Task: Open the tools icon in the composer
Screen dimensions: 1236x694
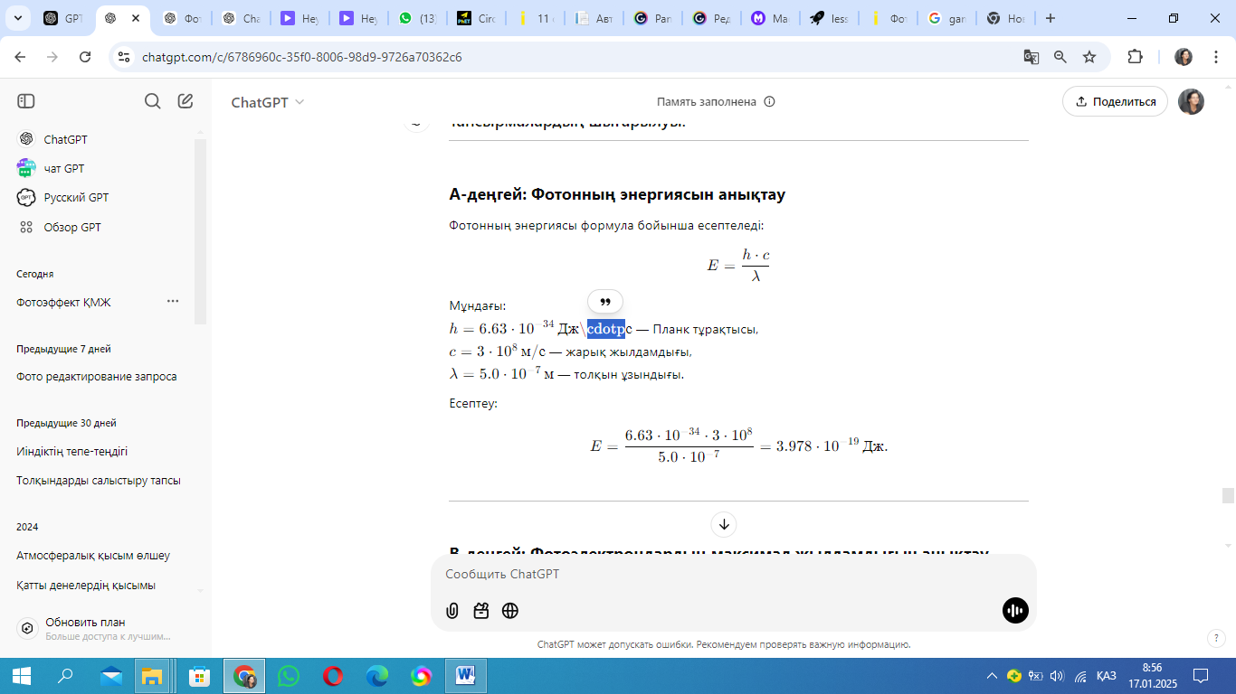Action: point(481,611)
